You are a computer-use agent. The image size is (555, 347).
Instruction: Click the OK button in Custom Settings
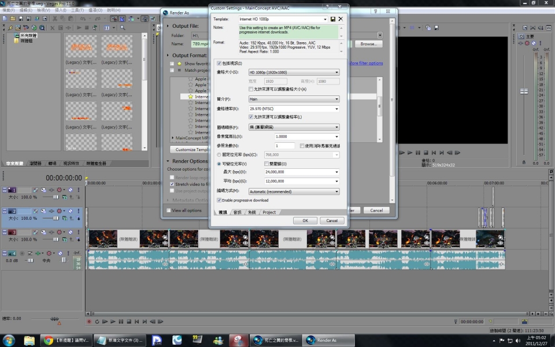305,221
